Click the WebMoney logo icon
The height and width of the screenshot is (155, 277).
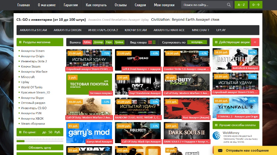click(217, 135)
